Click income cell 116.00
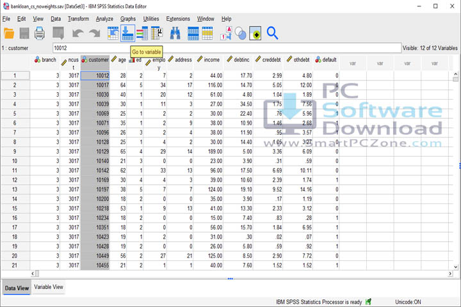The height and width of the screenshot is (307, 461). (209, 85)
